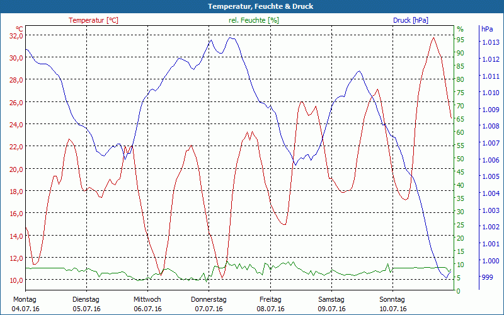Pick the 25 humidity axis value
Screen dimensions: 504x315
tap(461, 225)
